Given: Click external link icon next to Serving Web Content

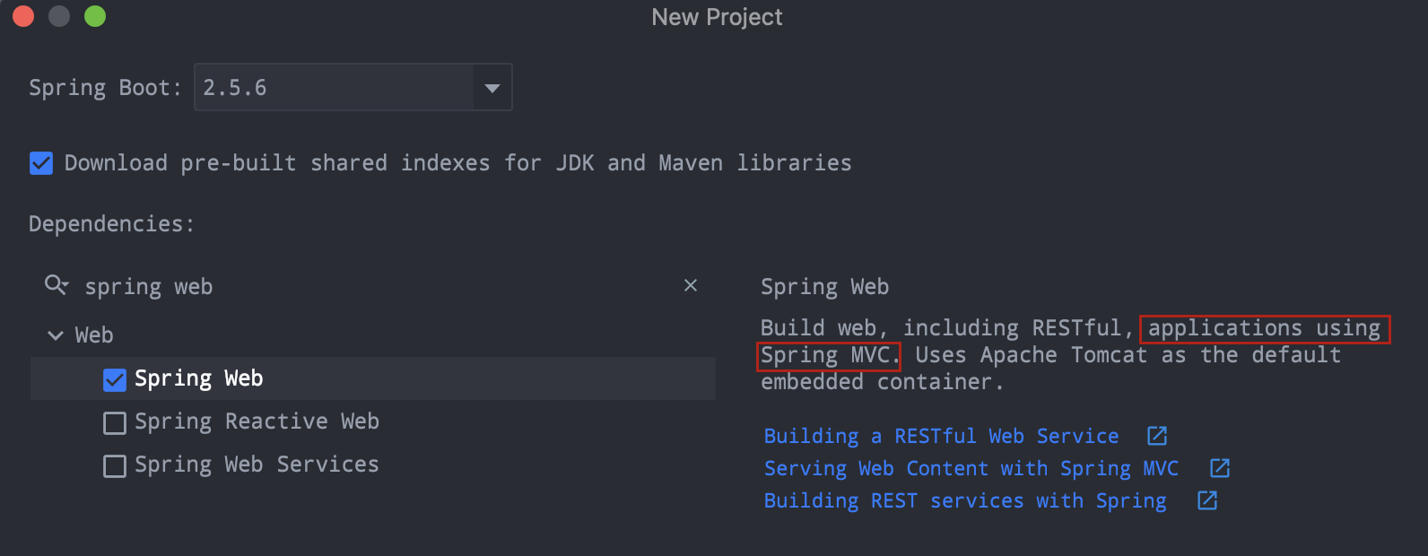Looking at the screenshot, I should click(x=1219, y=467).
